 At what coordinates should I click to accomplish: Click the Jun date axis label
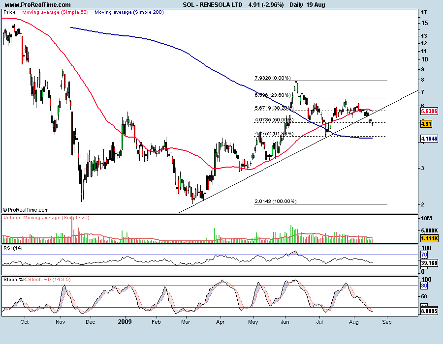click(x=285, y=322)
